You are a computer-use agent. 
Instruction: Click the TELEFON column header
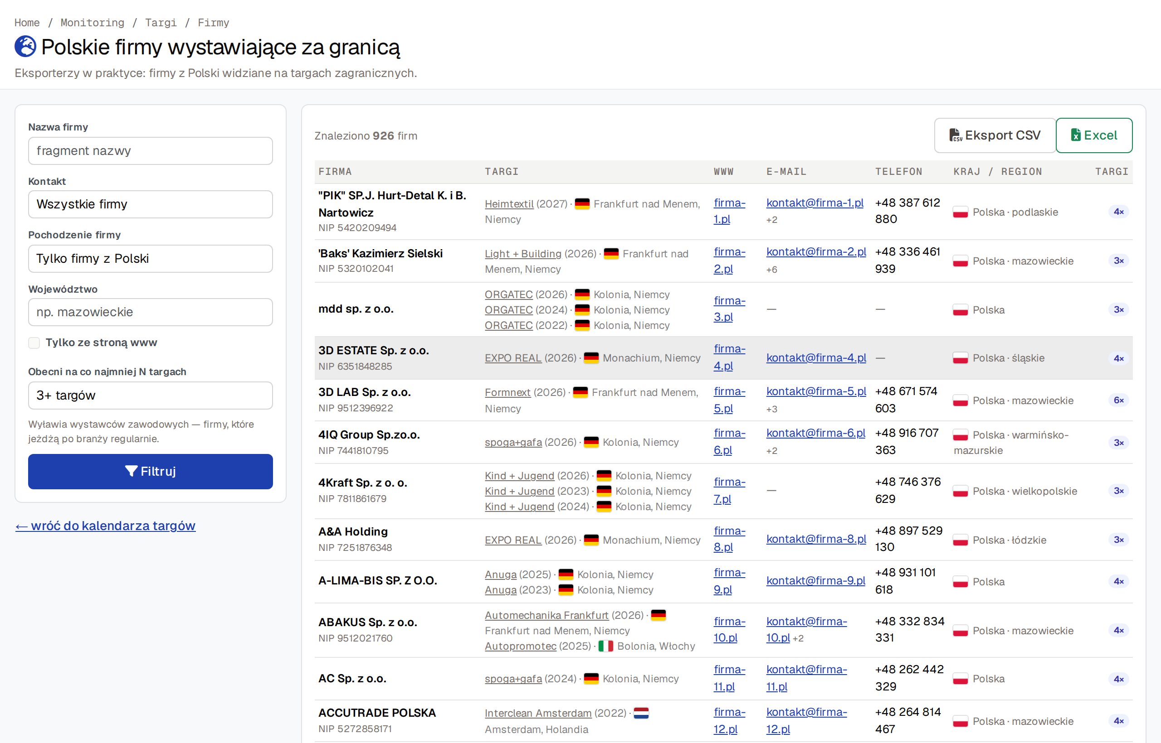(899, 172)
